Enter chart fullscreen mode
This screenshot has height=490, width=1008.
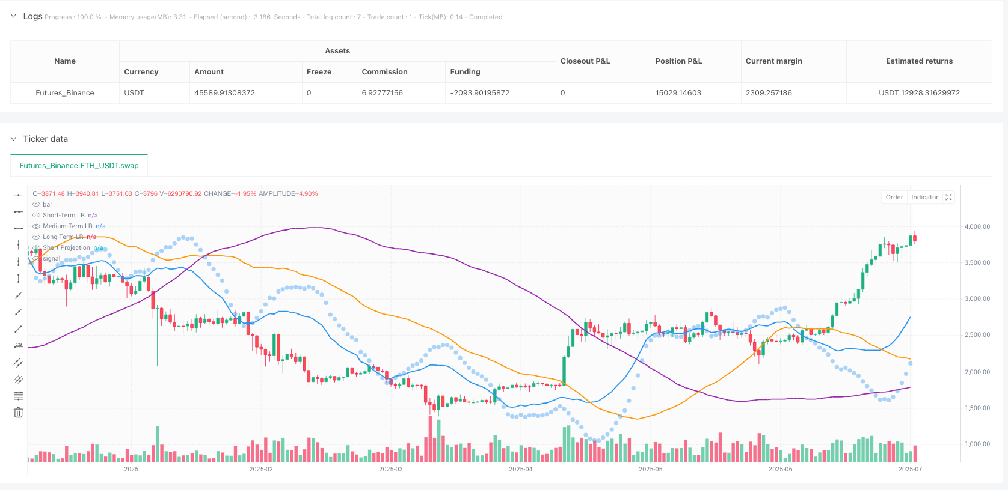click(948, 197)
